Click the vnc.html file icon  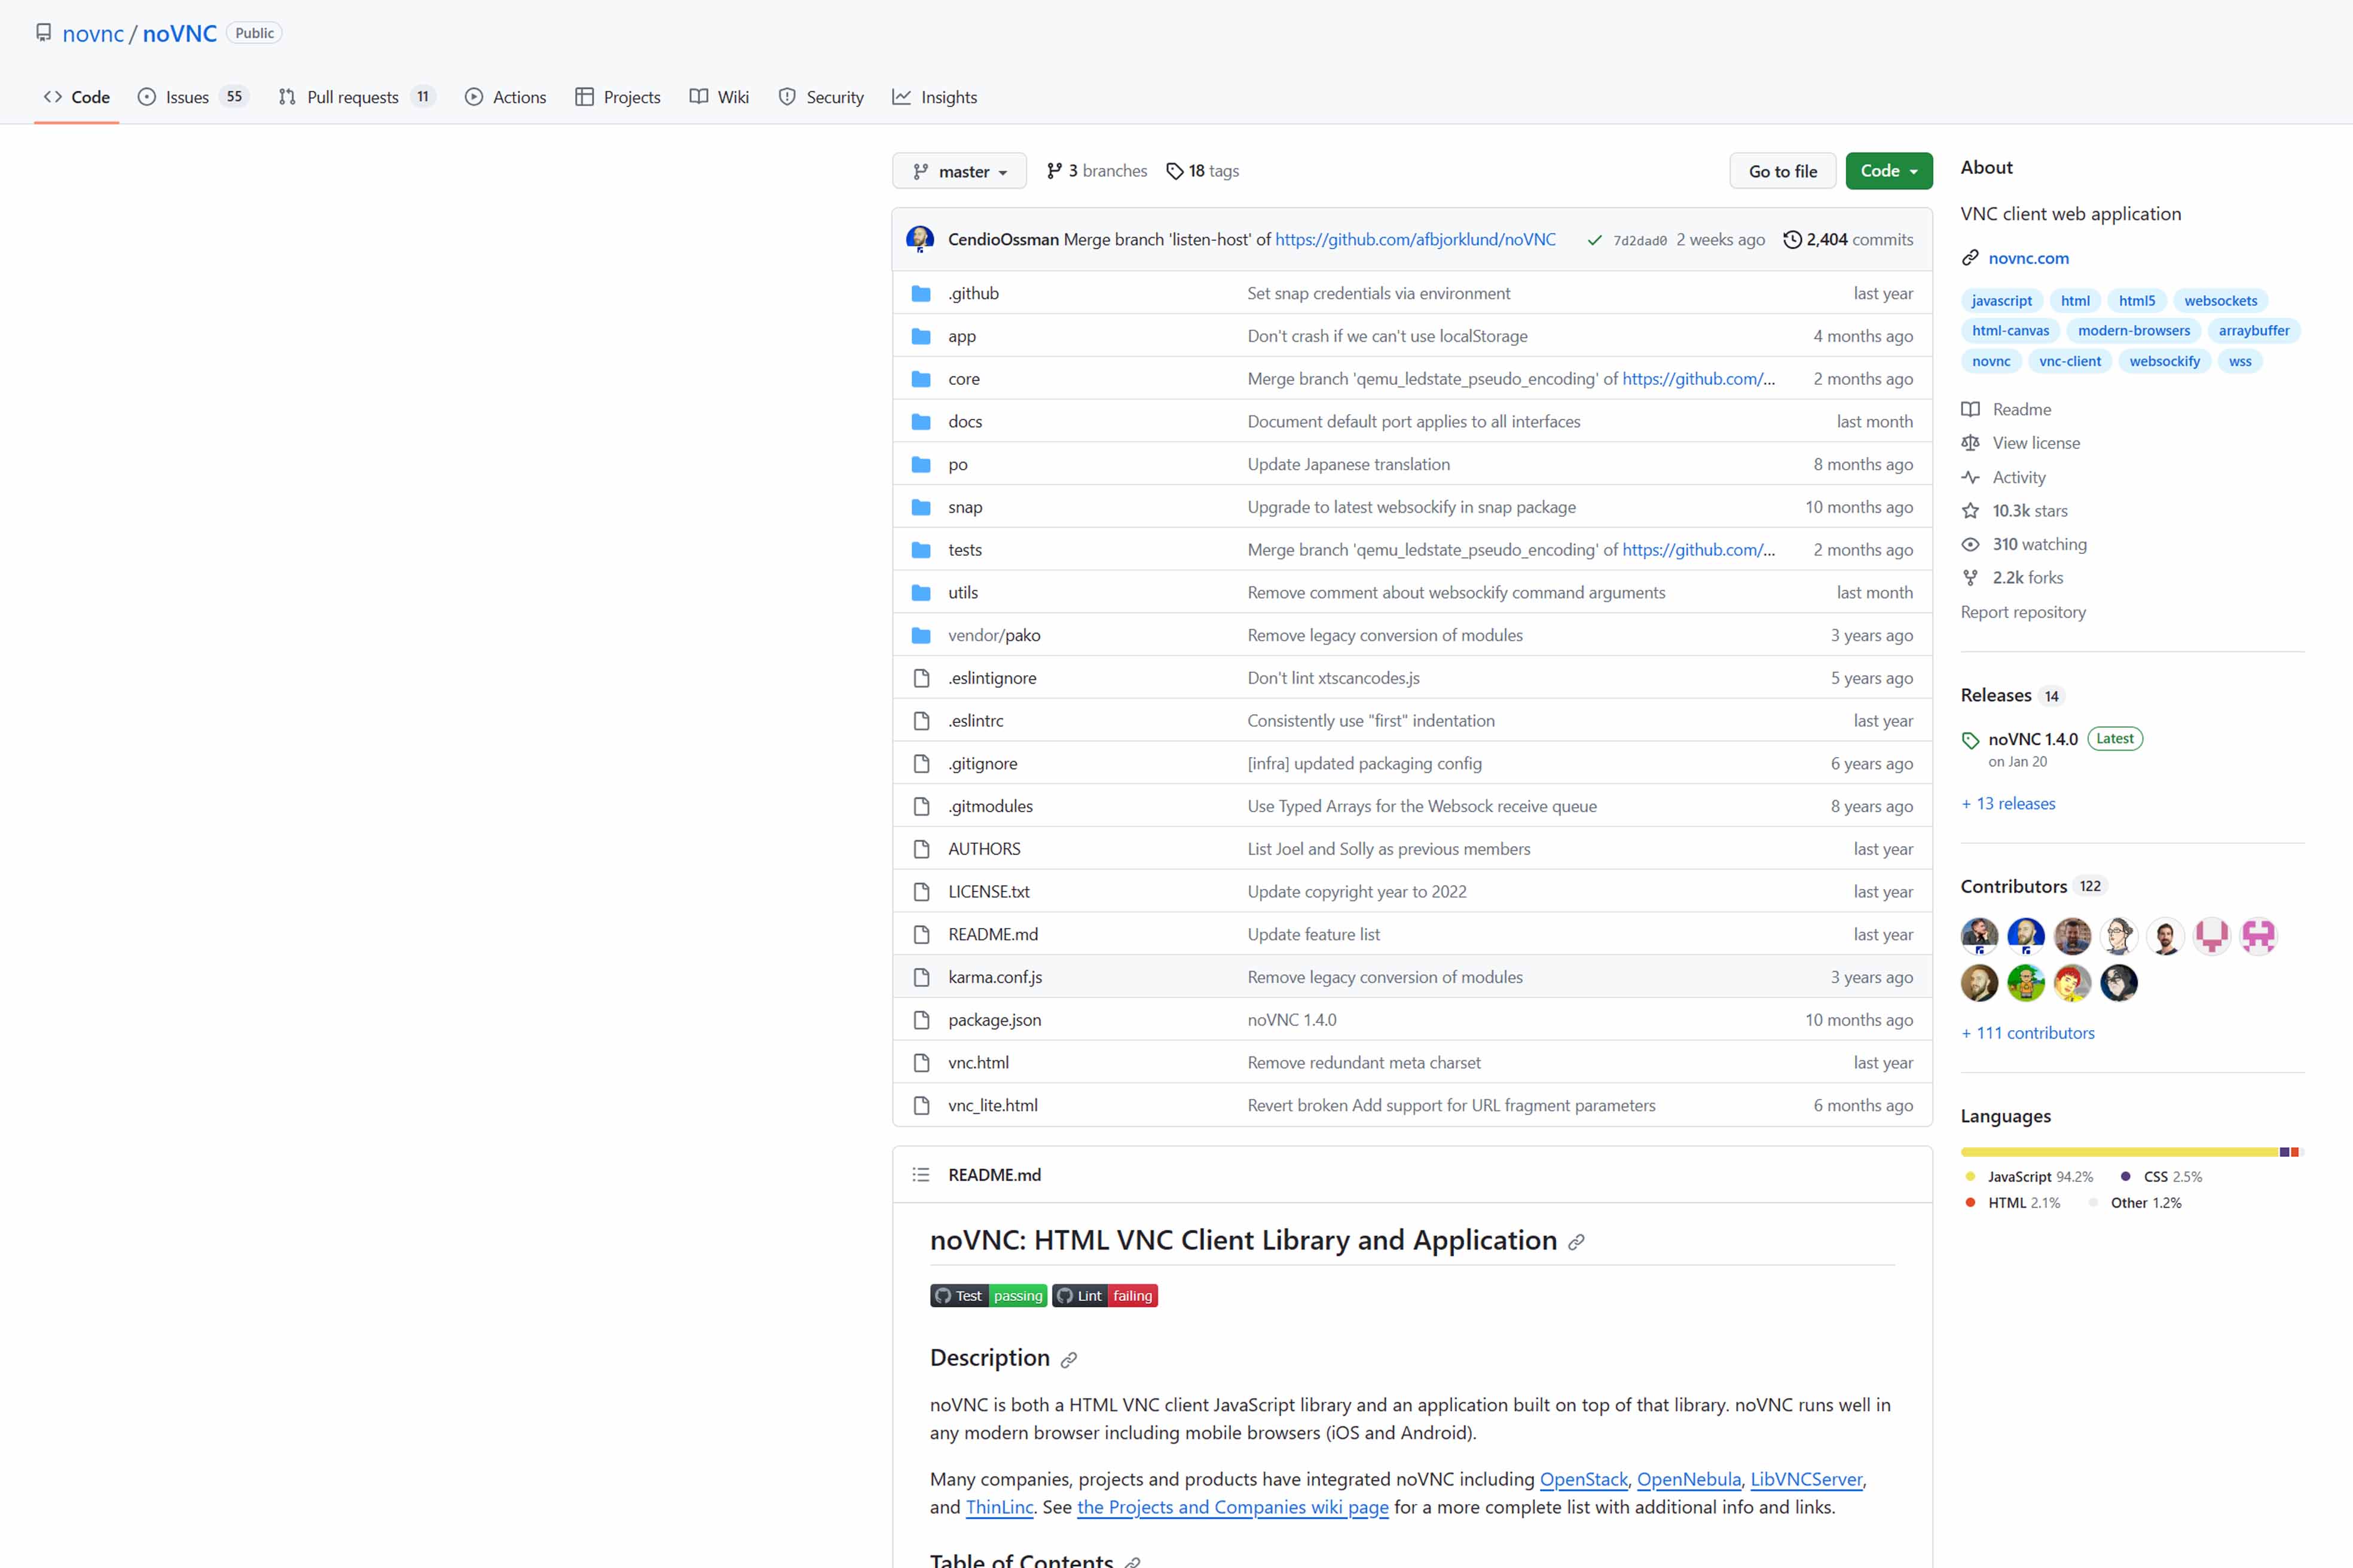point(921,1062)
